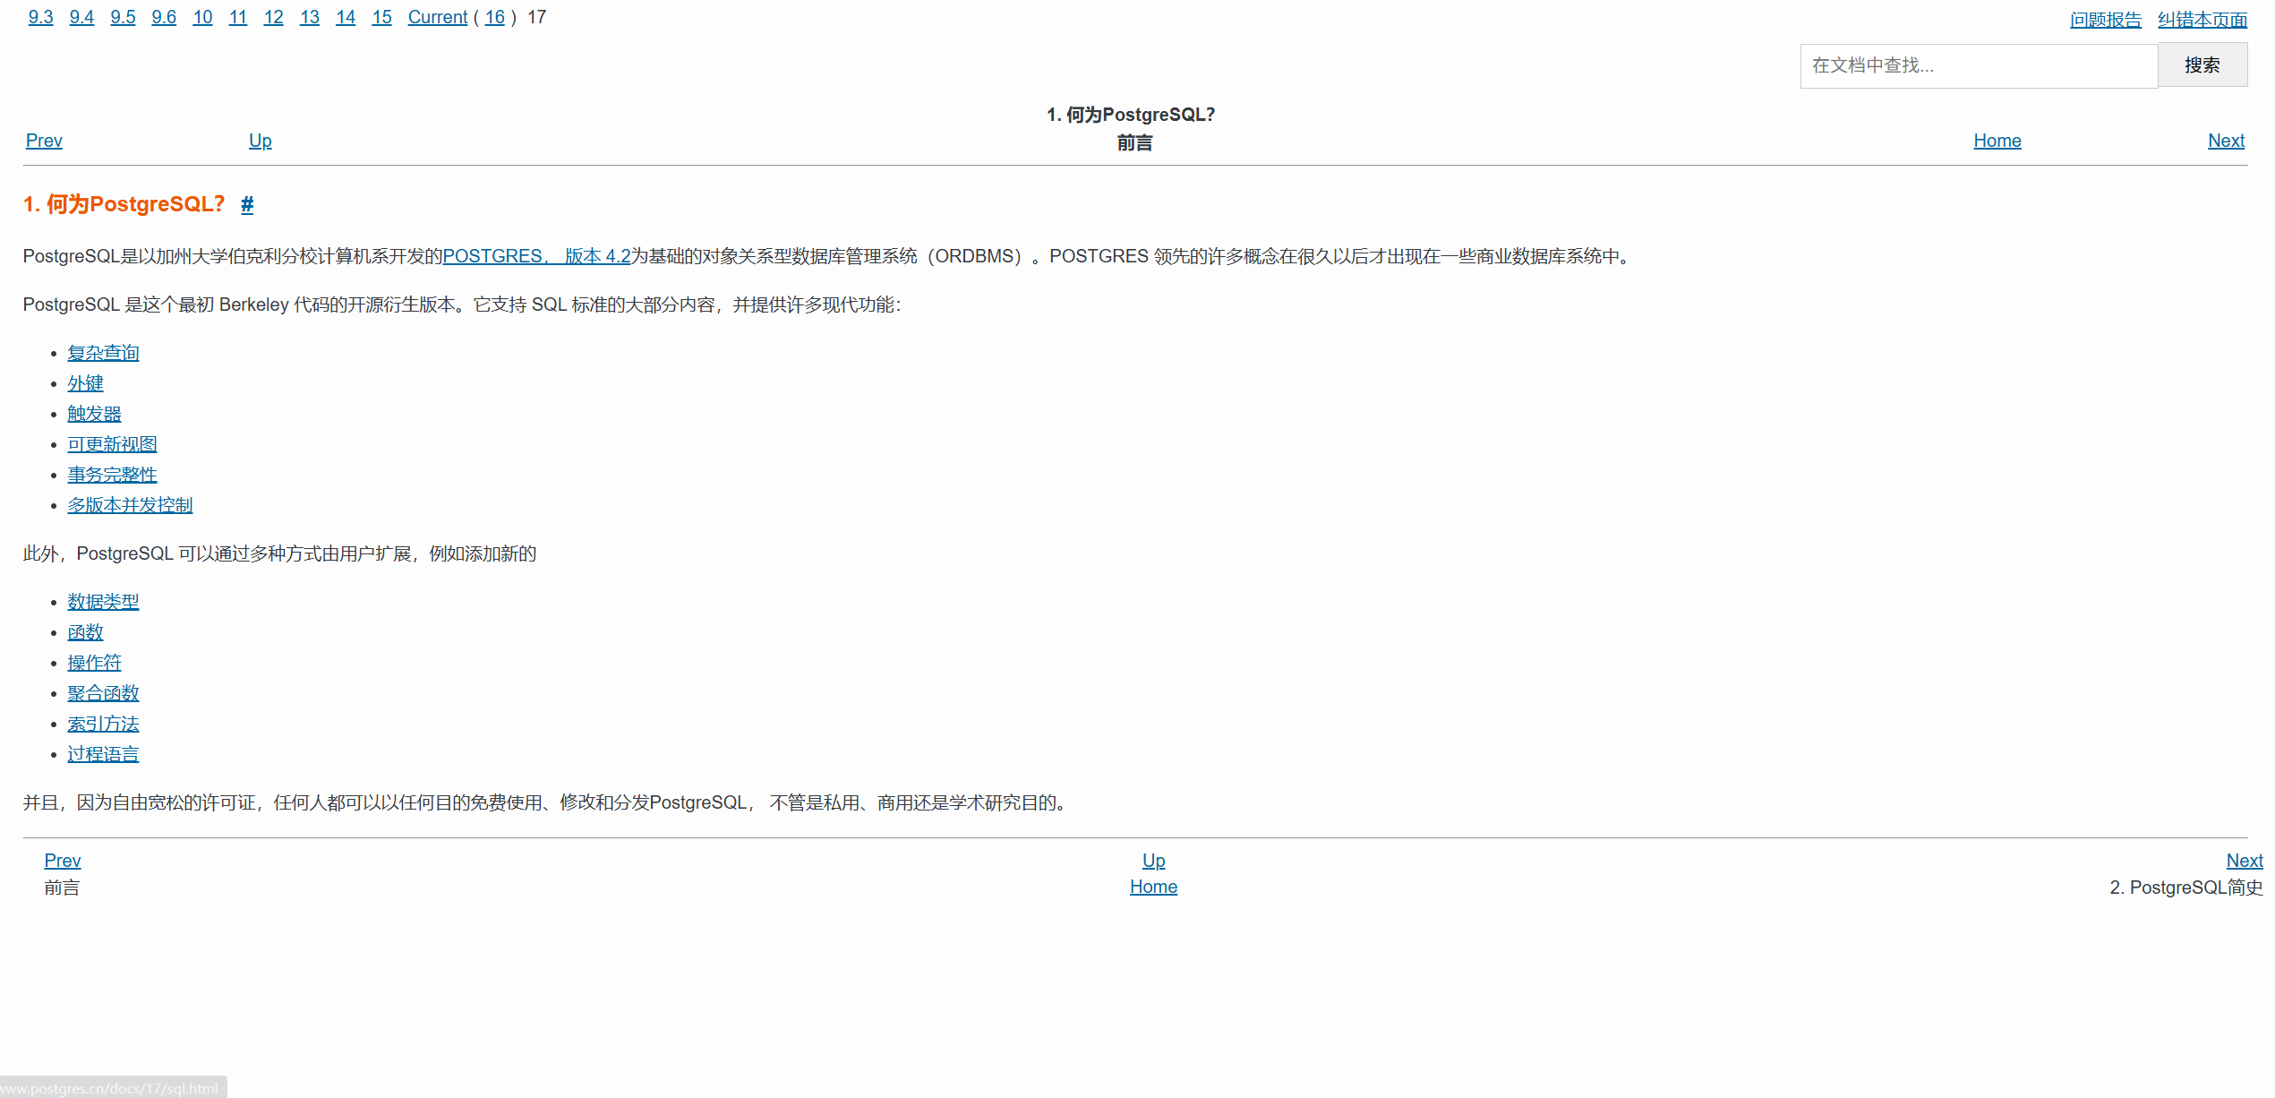
Task: Click Next in top navigation header
Action: pos(2225,141)
